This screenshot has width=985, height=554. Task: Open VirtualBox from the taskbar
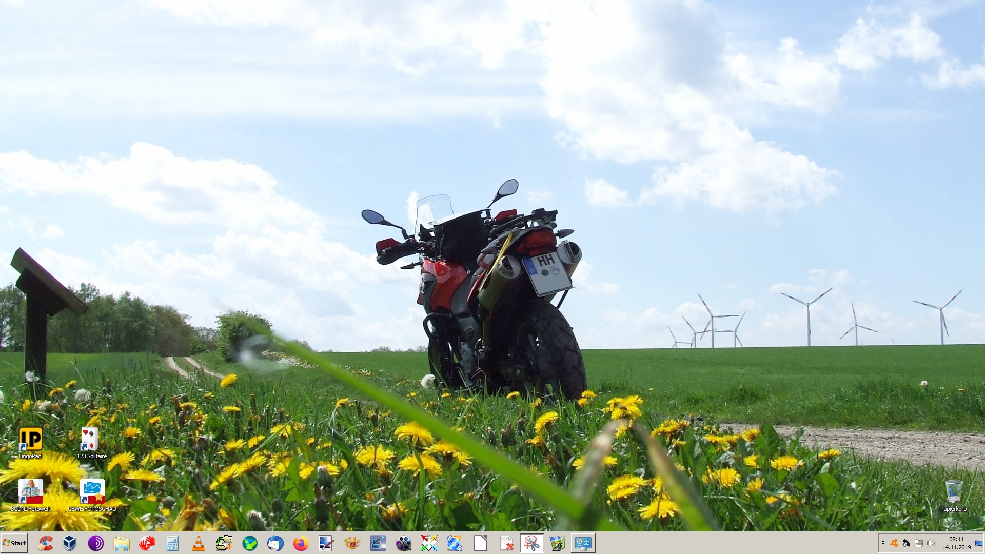point(70,543)
